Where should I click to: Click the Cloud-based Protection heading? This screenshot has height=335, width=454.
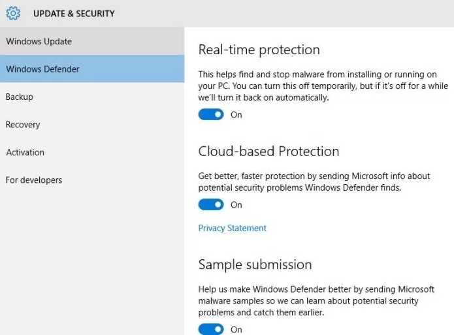click(x=268, y=152)
